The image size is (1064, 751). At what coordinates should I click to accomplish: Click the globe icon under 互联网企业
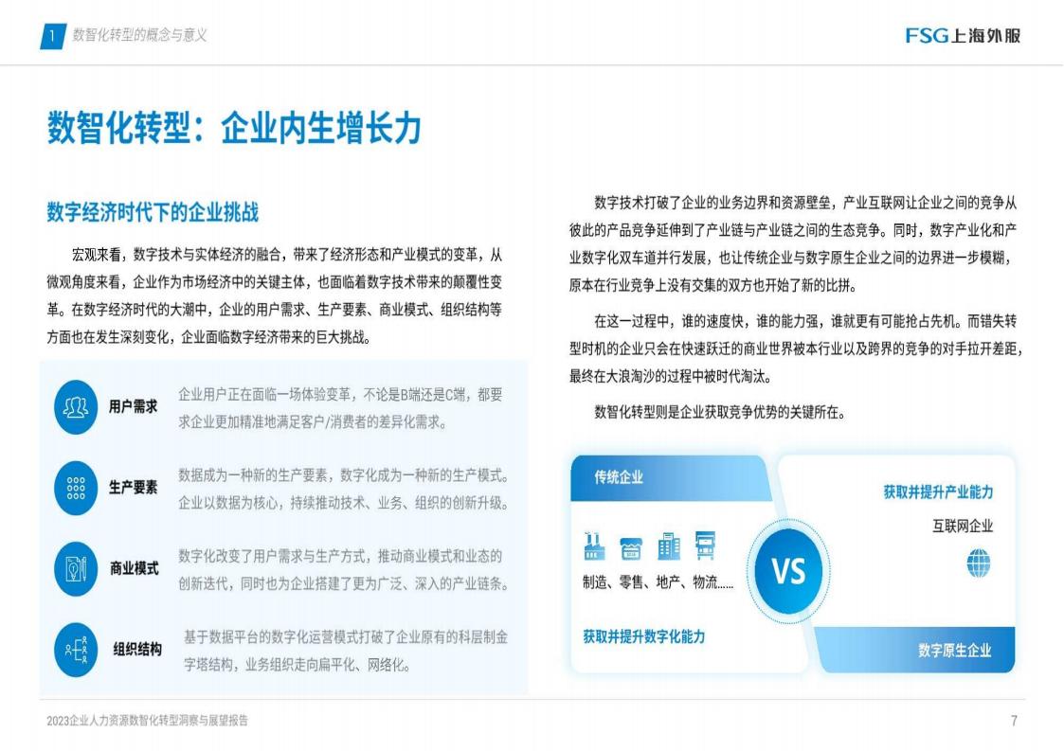tap(978, 563)
